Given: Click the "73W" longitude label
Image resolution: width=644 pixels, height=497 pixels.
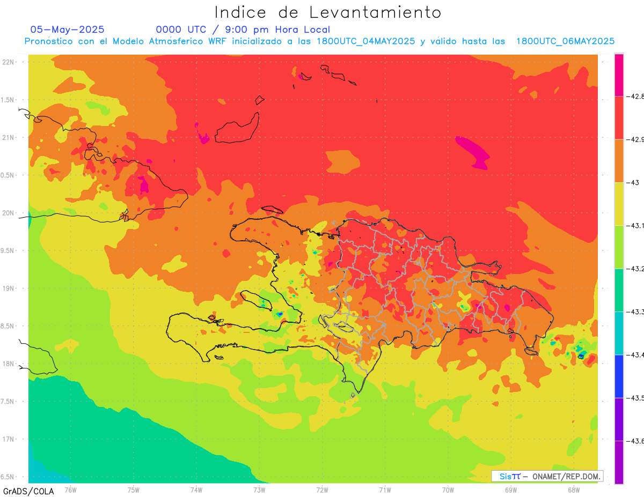Looking at the screenshot, I should tap(259, 489).
